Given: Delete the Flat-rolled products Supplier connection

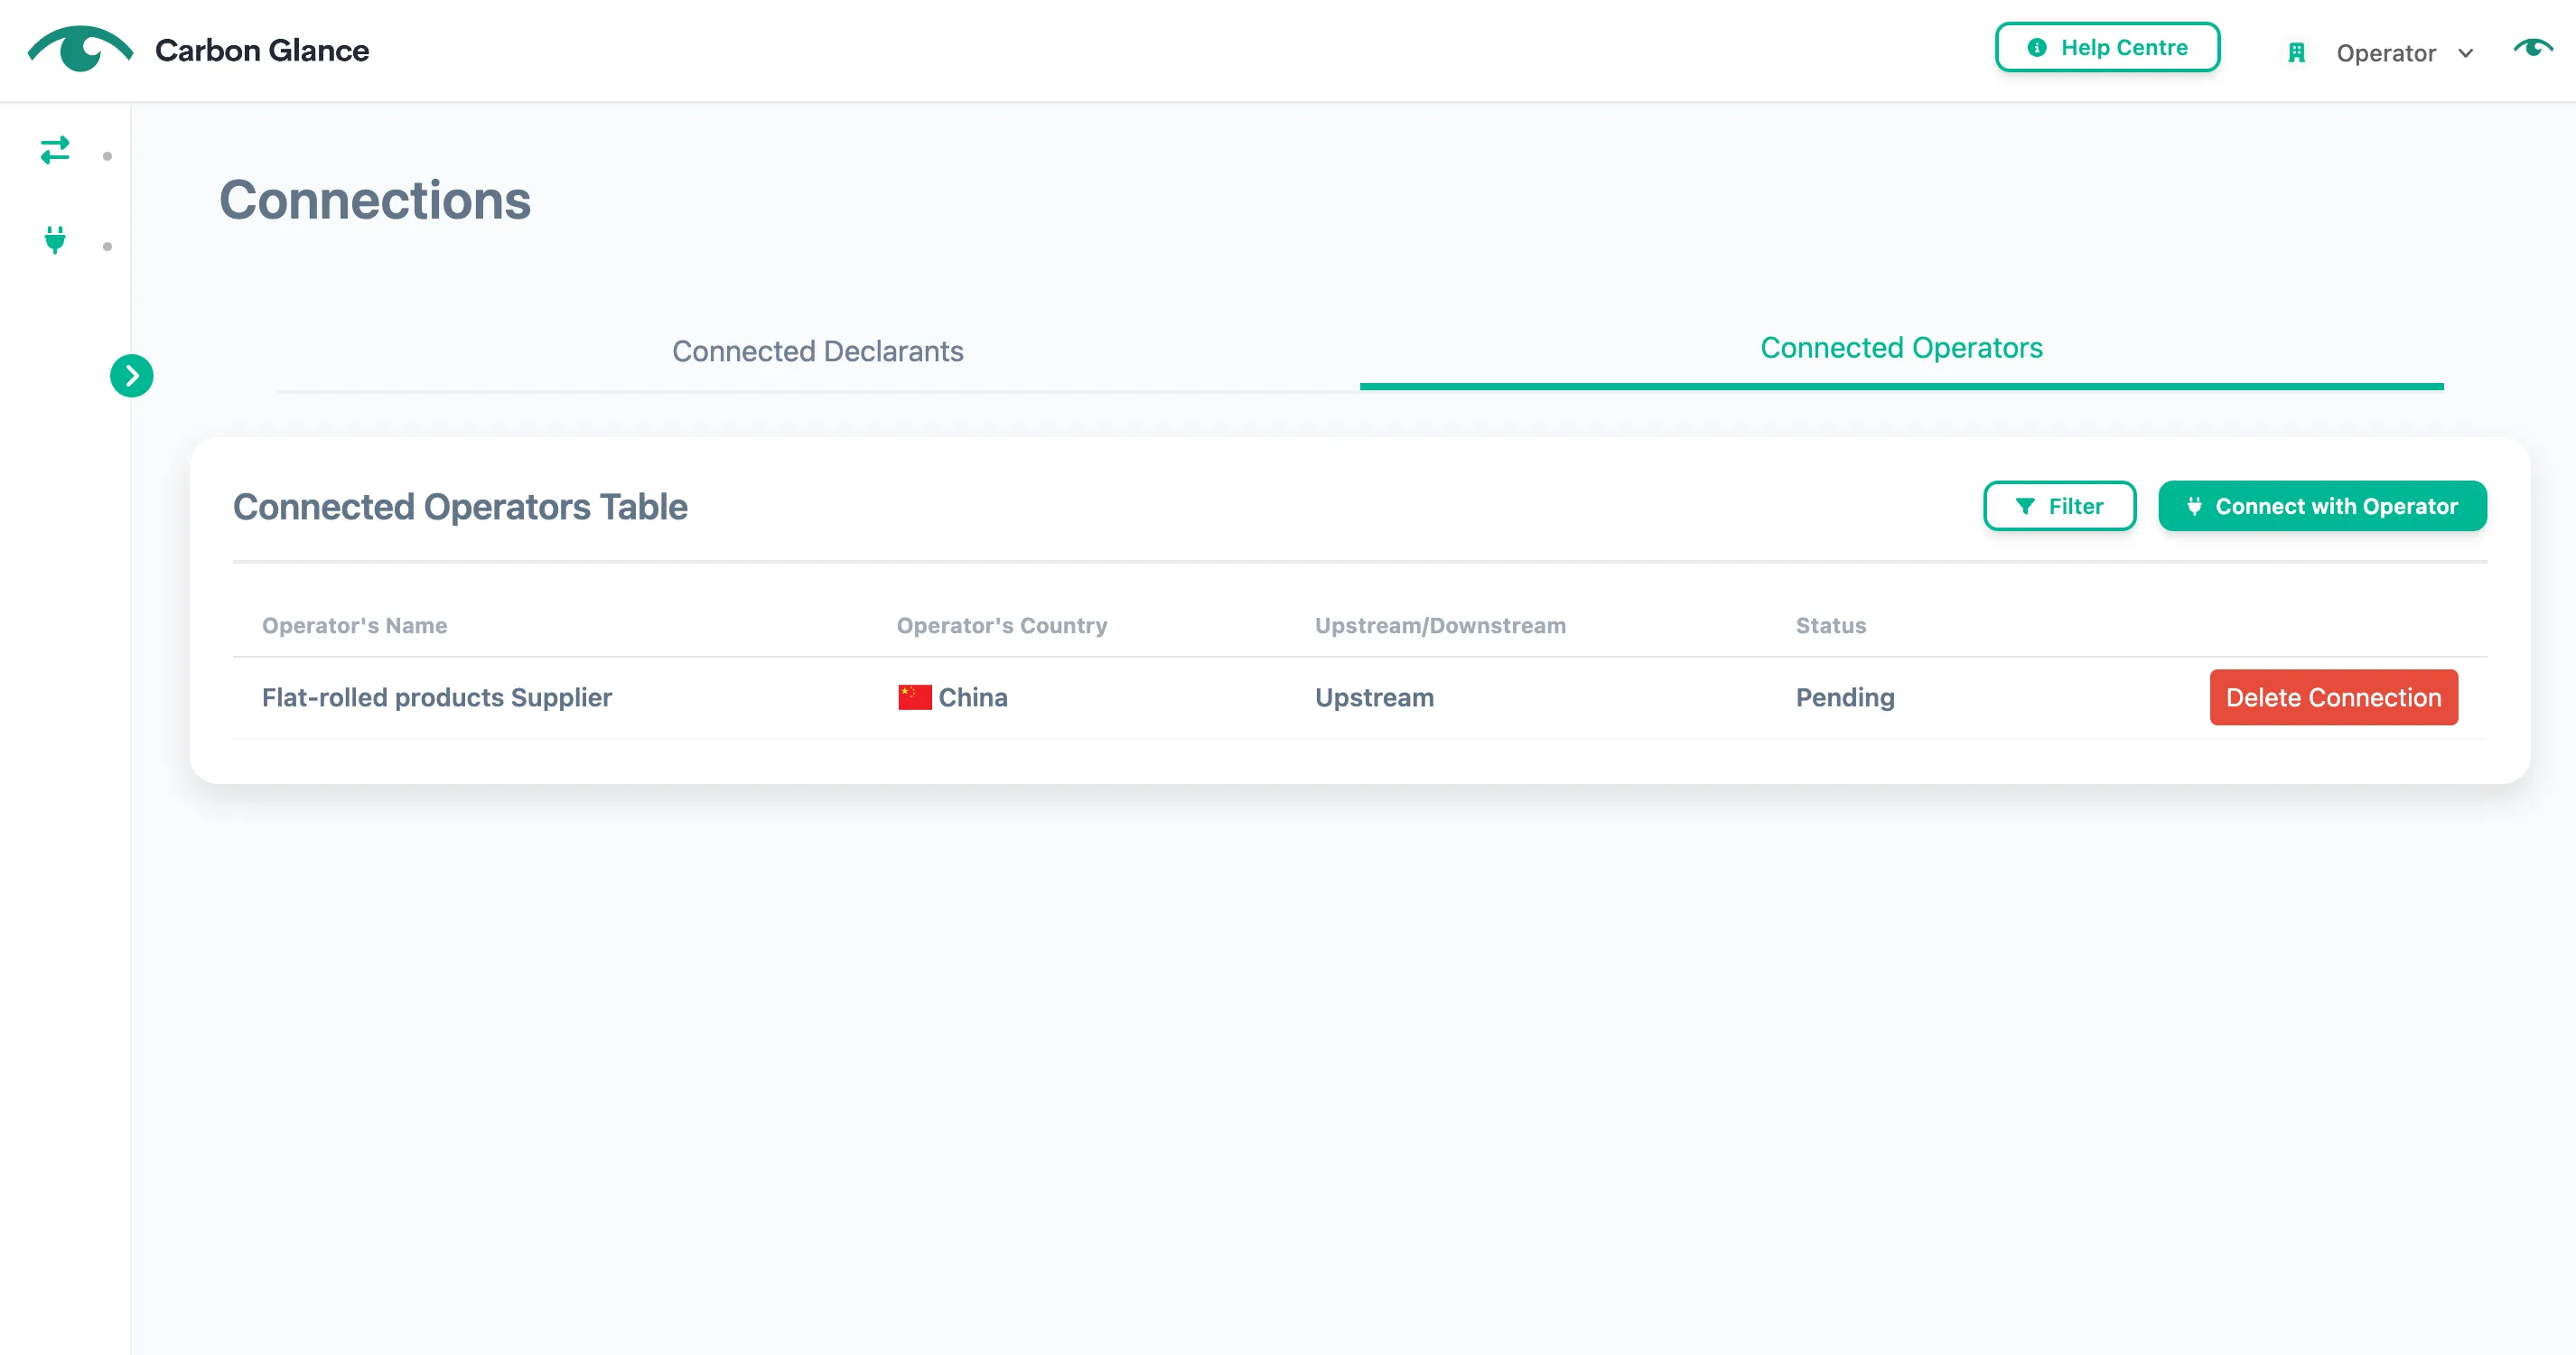Looking at the screenshot, I should point(2334,697).
